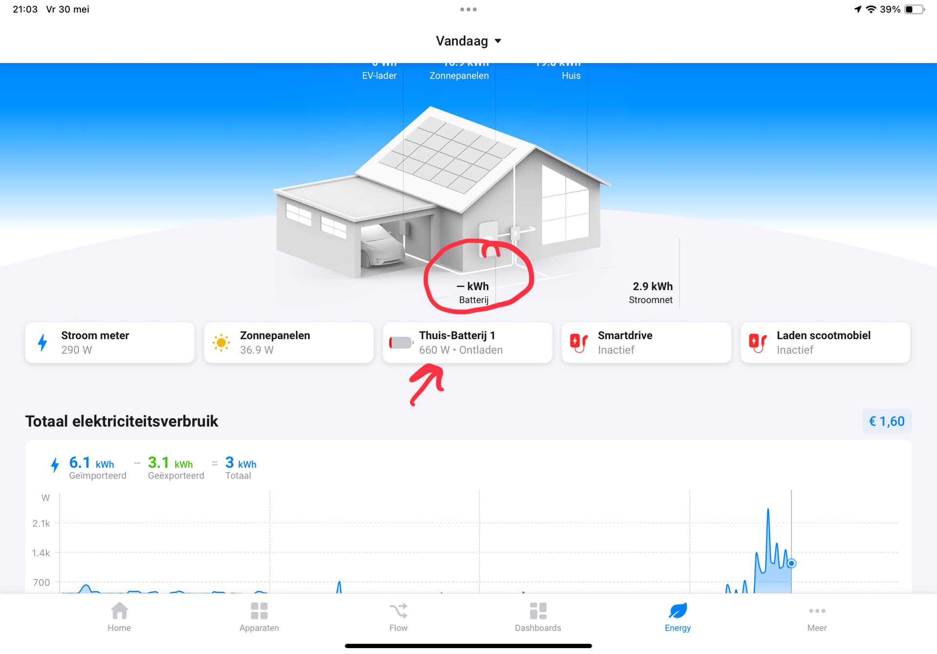
Task: Open the Dashboards icon
Action: [538, 610]
